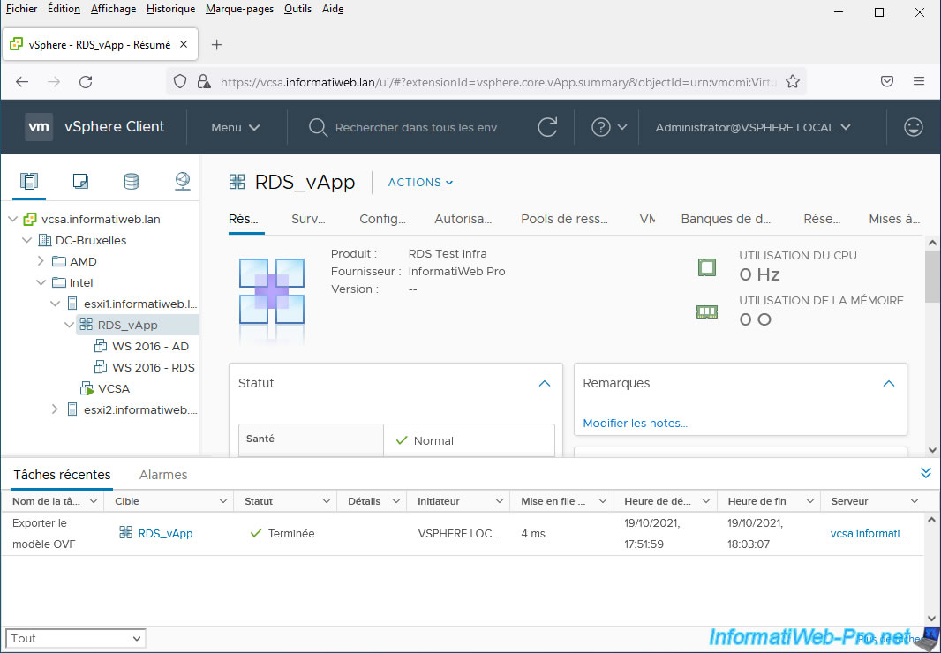This screenshot has height=653, width=941.
Task: Open the RDS_vApp link in recent tasks
Action: coord(166,533)
